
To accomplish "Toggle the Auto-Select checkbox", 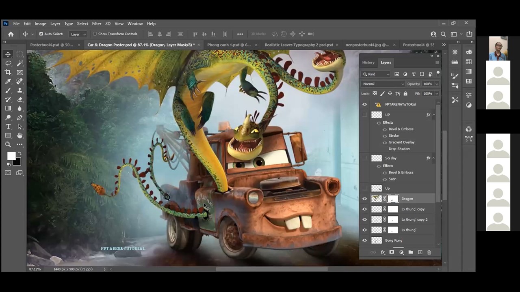I will click(x=41, y=34).
